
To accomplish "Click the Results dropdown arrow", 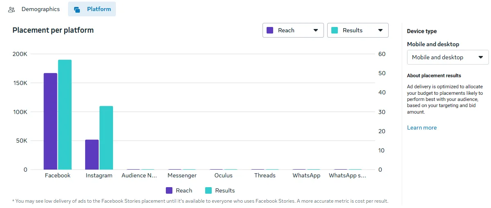I will (380, 30).
